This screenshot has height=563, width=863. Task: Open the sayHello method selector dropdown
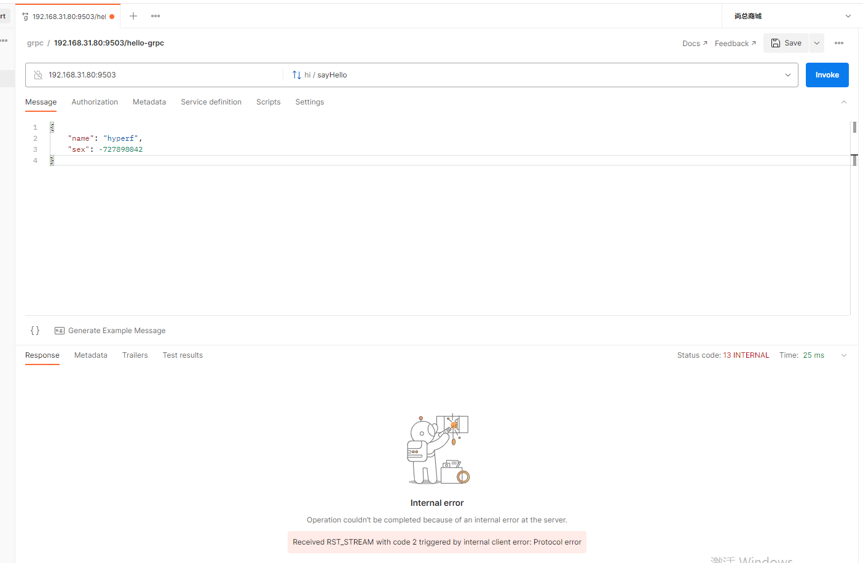[x=787, y=74]
